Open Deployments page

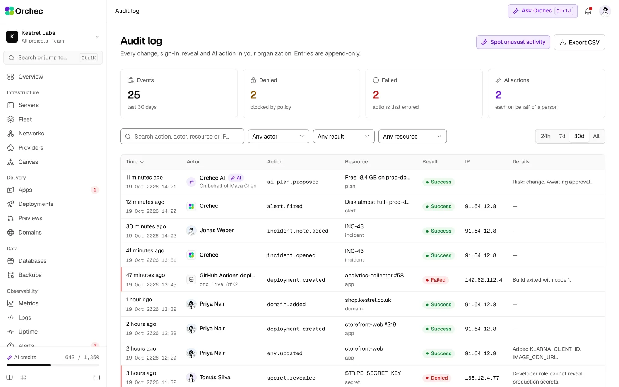(53, 204)
